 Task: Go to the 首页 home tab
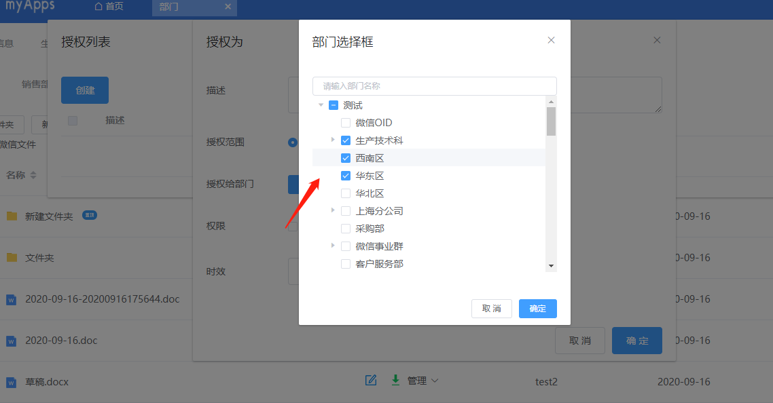click(x=109, y=6)
